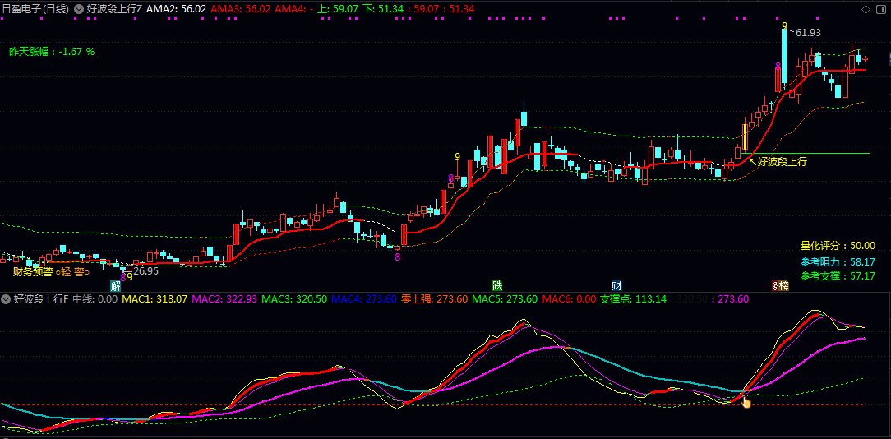
Task: Click the hand pointer signal icon in sub-chart
Action: click(x=746, y=401)
